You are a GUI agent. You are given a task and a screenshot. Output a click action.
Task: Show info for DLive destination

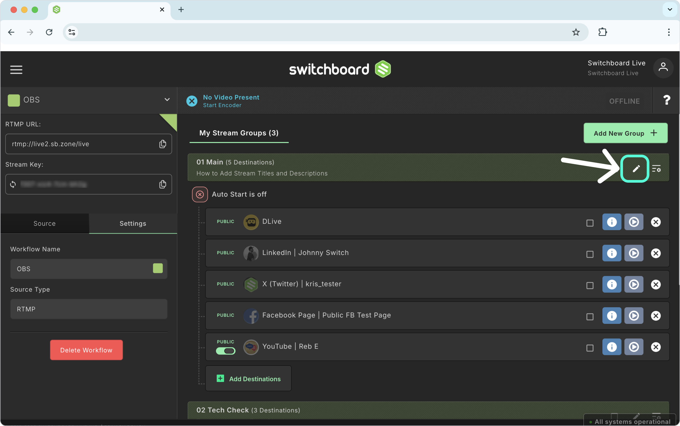(x=612, y=222)
